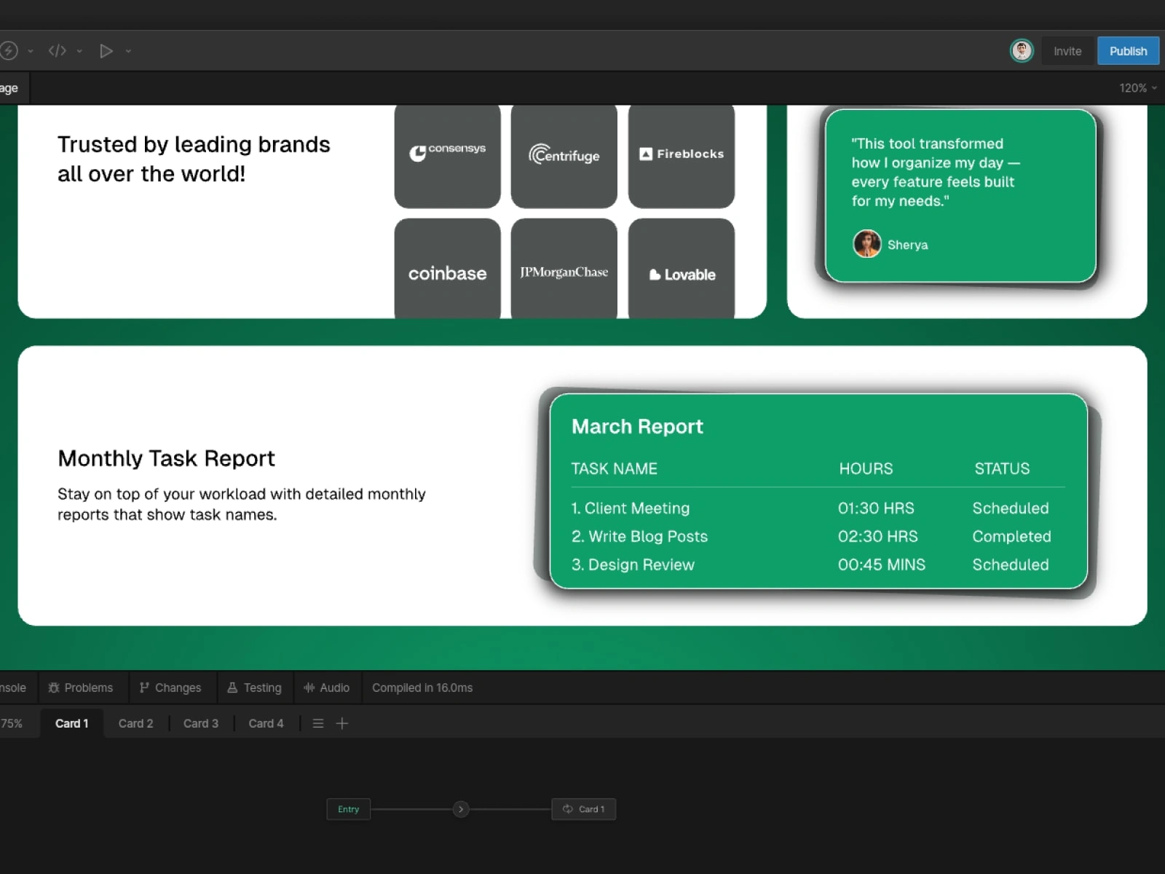1165x874 pixels.
Task: Click the 'HOURS' column header
Action: [x=866, y=468]
